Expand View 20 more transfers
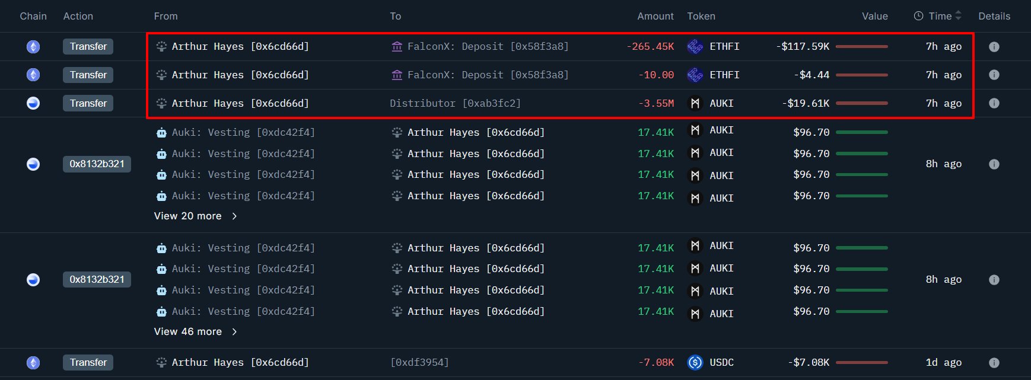Image resolution: width=1031 pixels, height=380 pixels. (x=195, y=216)
